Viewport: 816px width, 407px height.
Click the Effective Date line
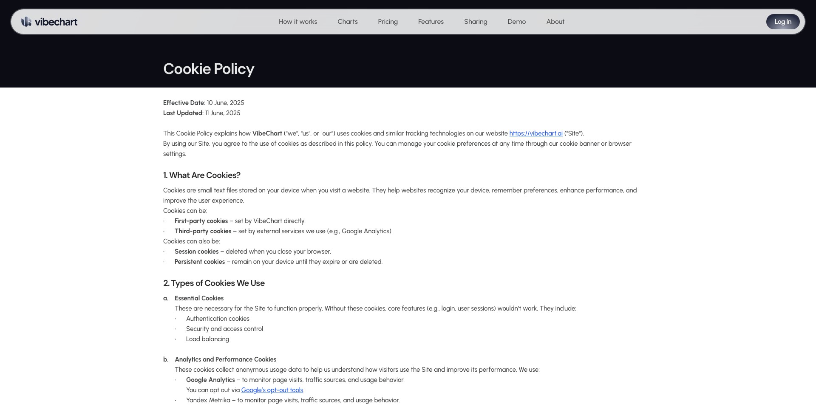point(204,103)
